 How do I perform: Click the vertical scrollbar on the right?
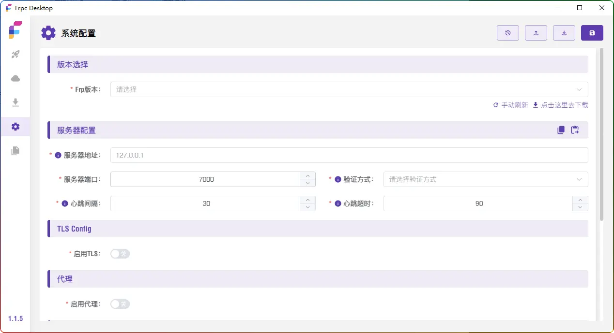pyautogui.click(x=601, y=134)
